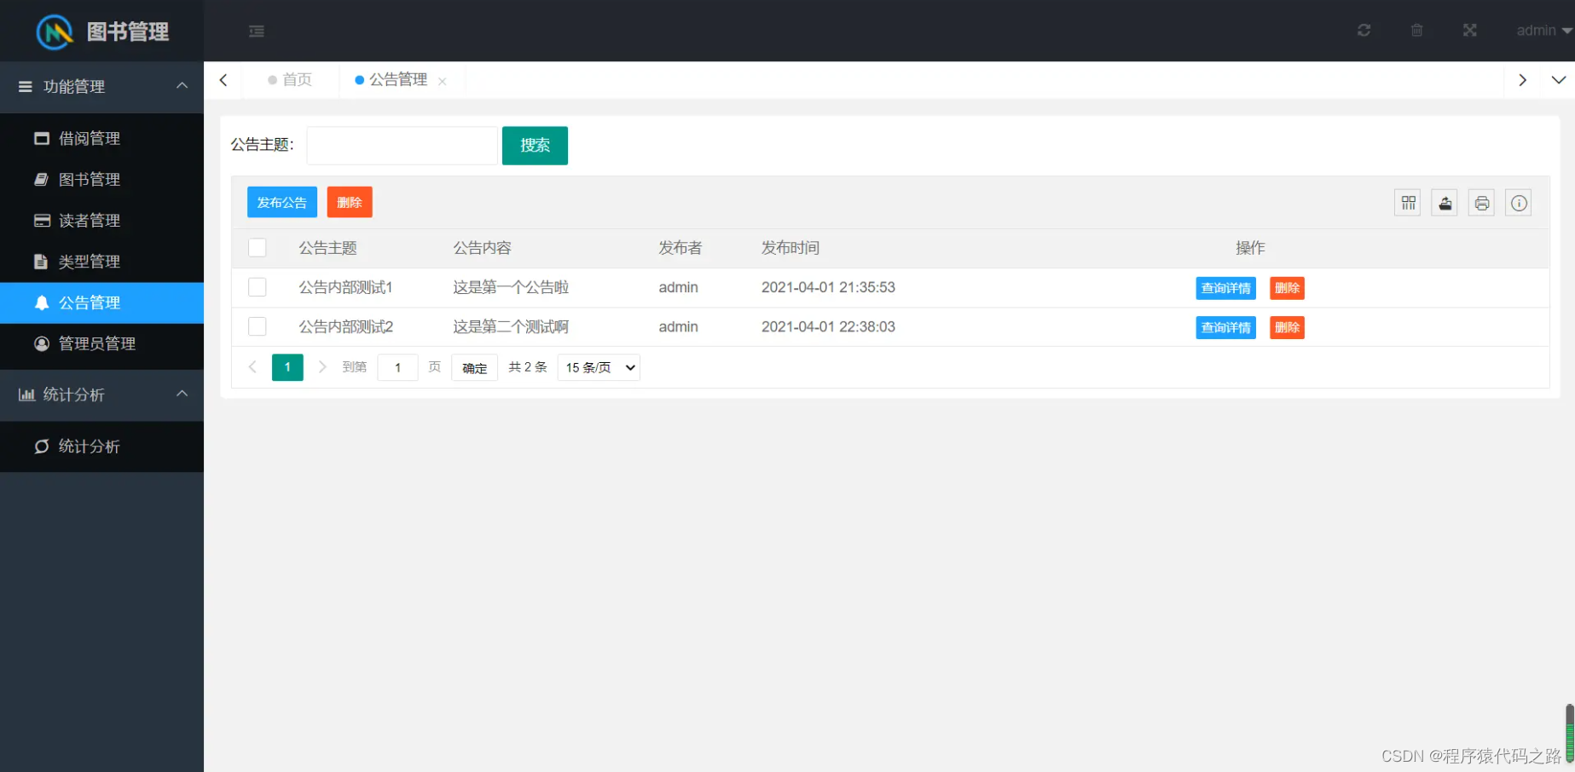1575x772 pixels.
Task: Click the print icon above the table
Action: coord(1481,202)
